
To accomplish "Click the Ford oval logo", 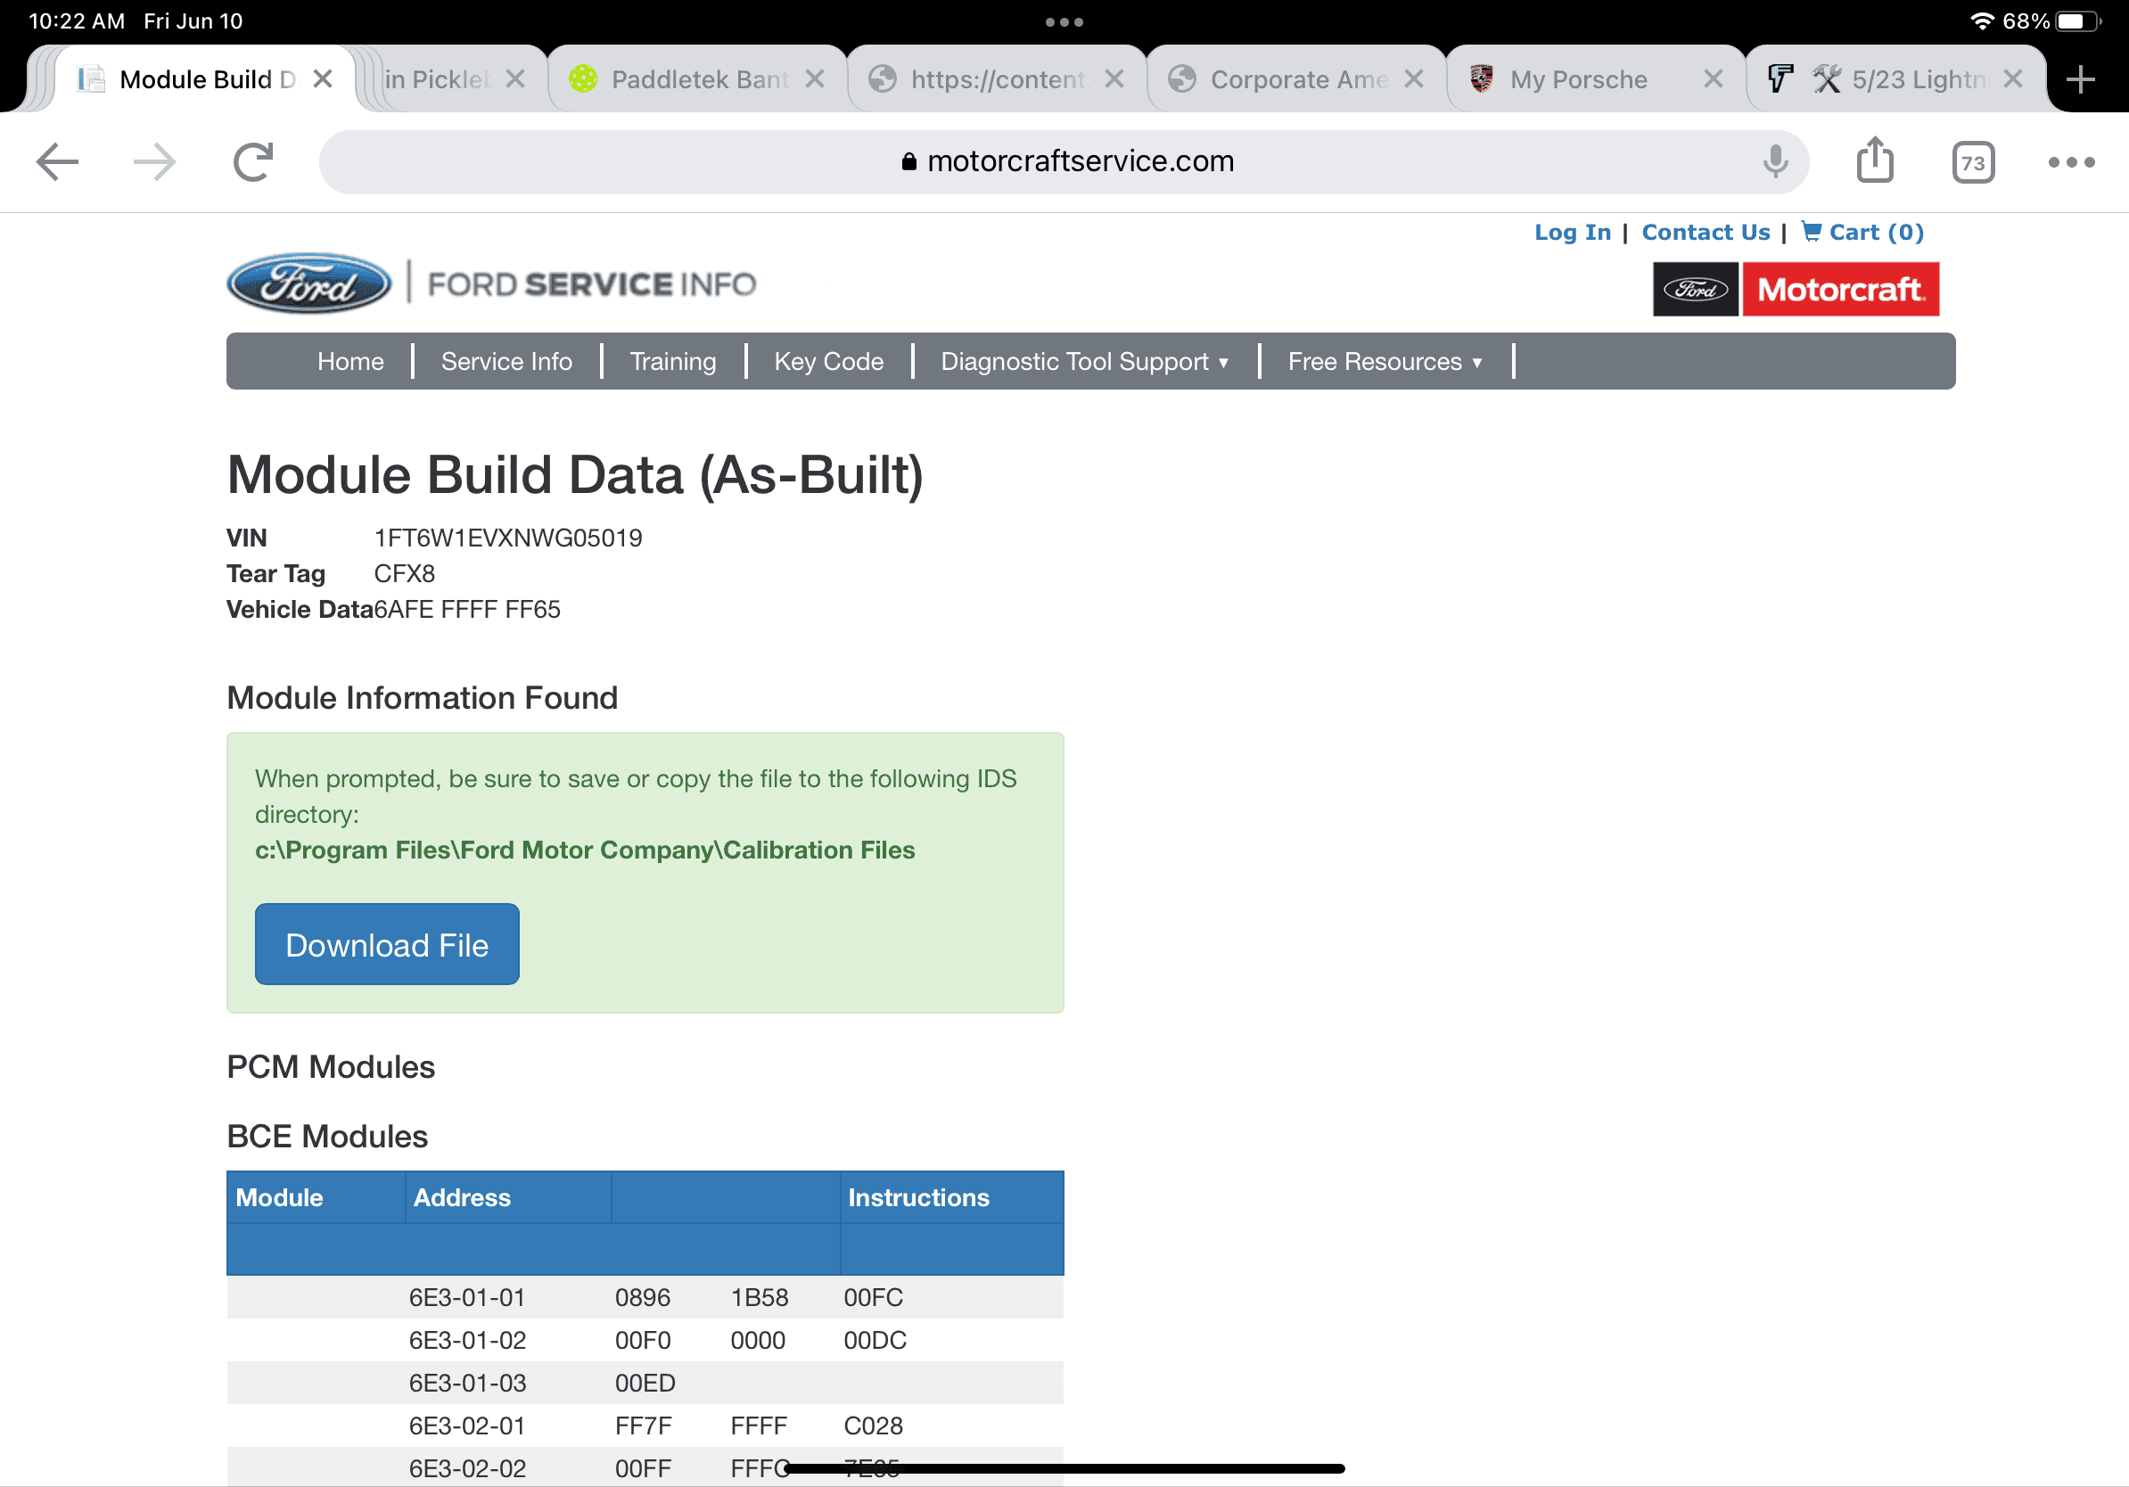I will coord(308,283).
